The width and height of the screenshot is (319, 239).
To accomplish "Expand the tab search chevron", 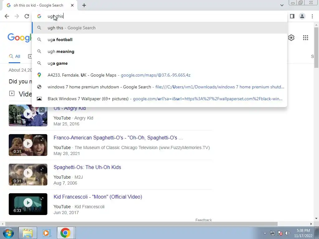I will click(282, 5).
